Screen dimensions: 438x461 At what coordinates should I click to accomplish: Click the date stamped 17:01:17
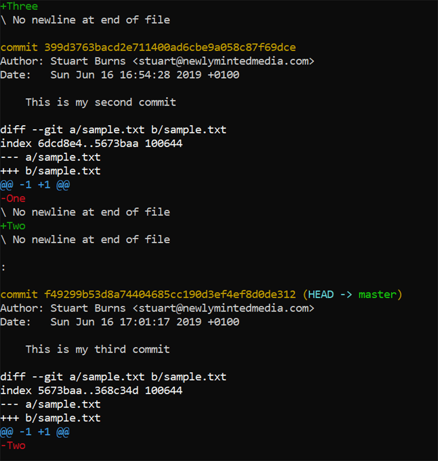(x=144, y=322)
